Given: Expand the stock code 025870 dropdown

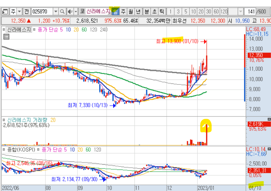Looking at the screenshot, I should (x=56, y=12).
